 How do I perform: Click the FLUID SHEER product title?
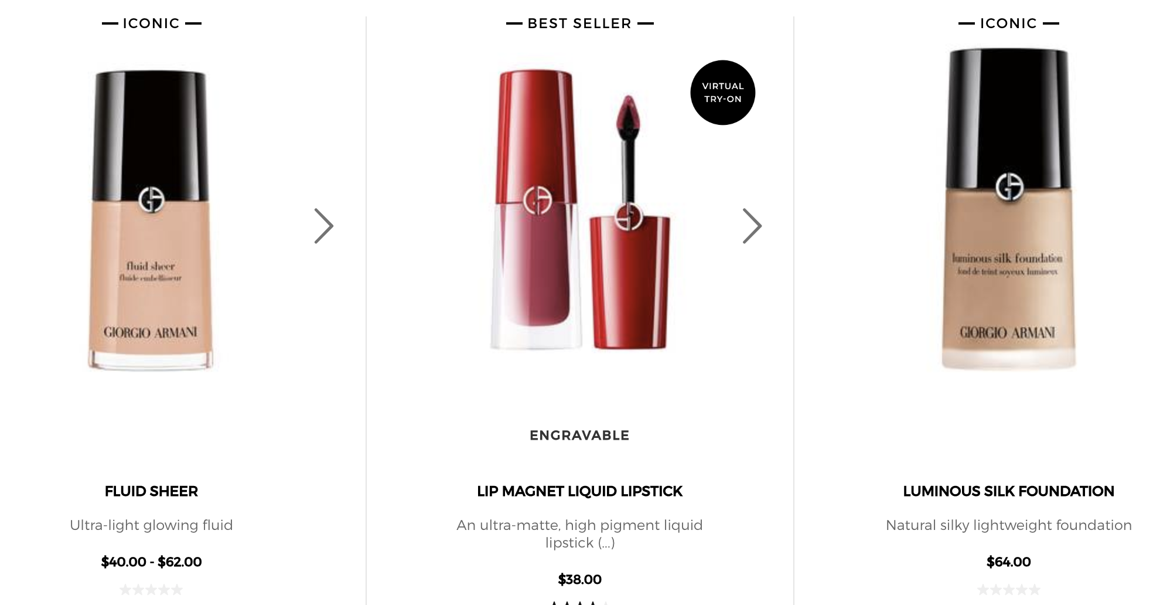(x=151, y=491)
